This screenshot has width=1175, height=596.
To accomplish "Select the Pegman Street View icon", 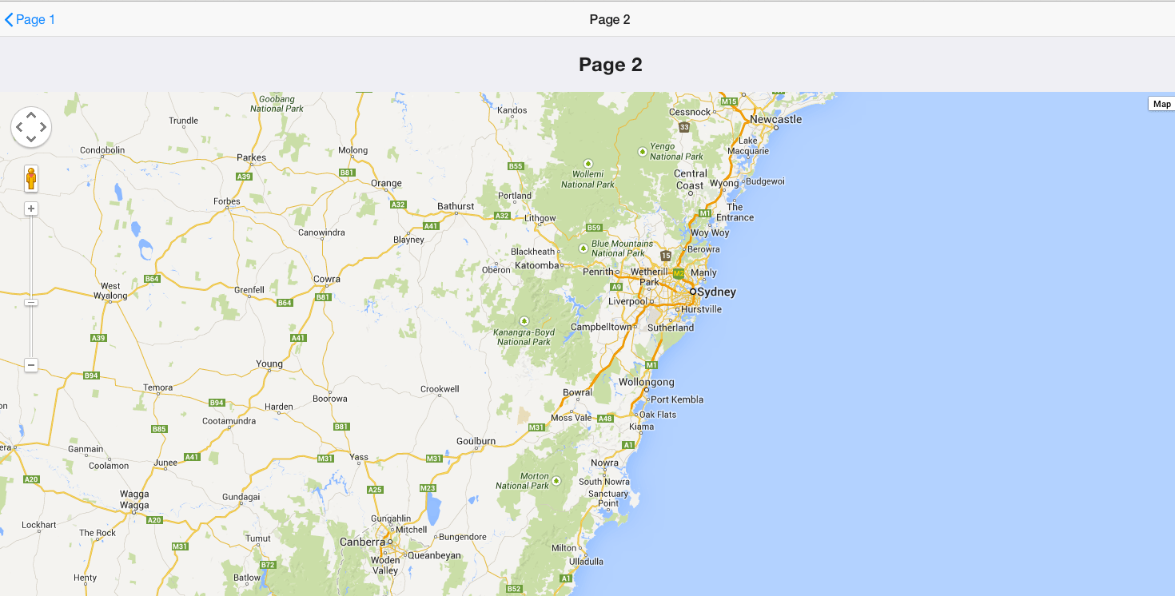I will pyautogui.click(x=30, y=179).
